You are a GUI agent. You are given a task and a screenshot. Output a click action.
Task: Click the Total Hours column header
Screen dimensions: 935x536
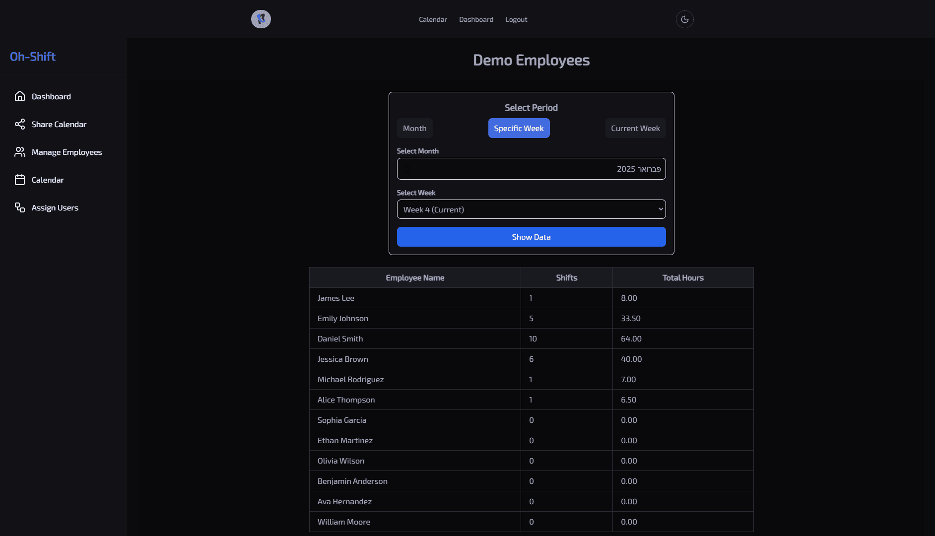coord(683,278)
